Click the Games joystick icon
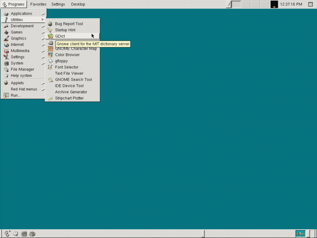317x238 pixels. (6, 32)
